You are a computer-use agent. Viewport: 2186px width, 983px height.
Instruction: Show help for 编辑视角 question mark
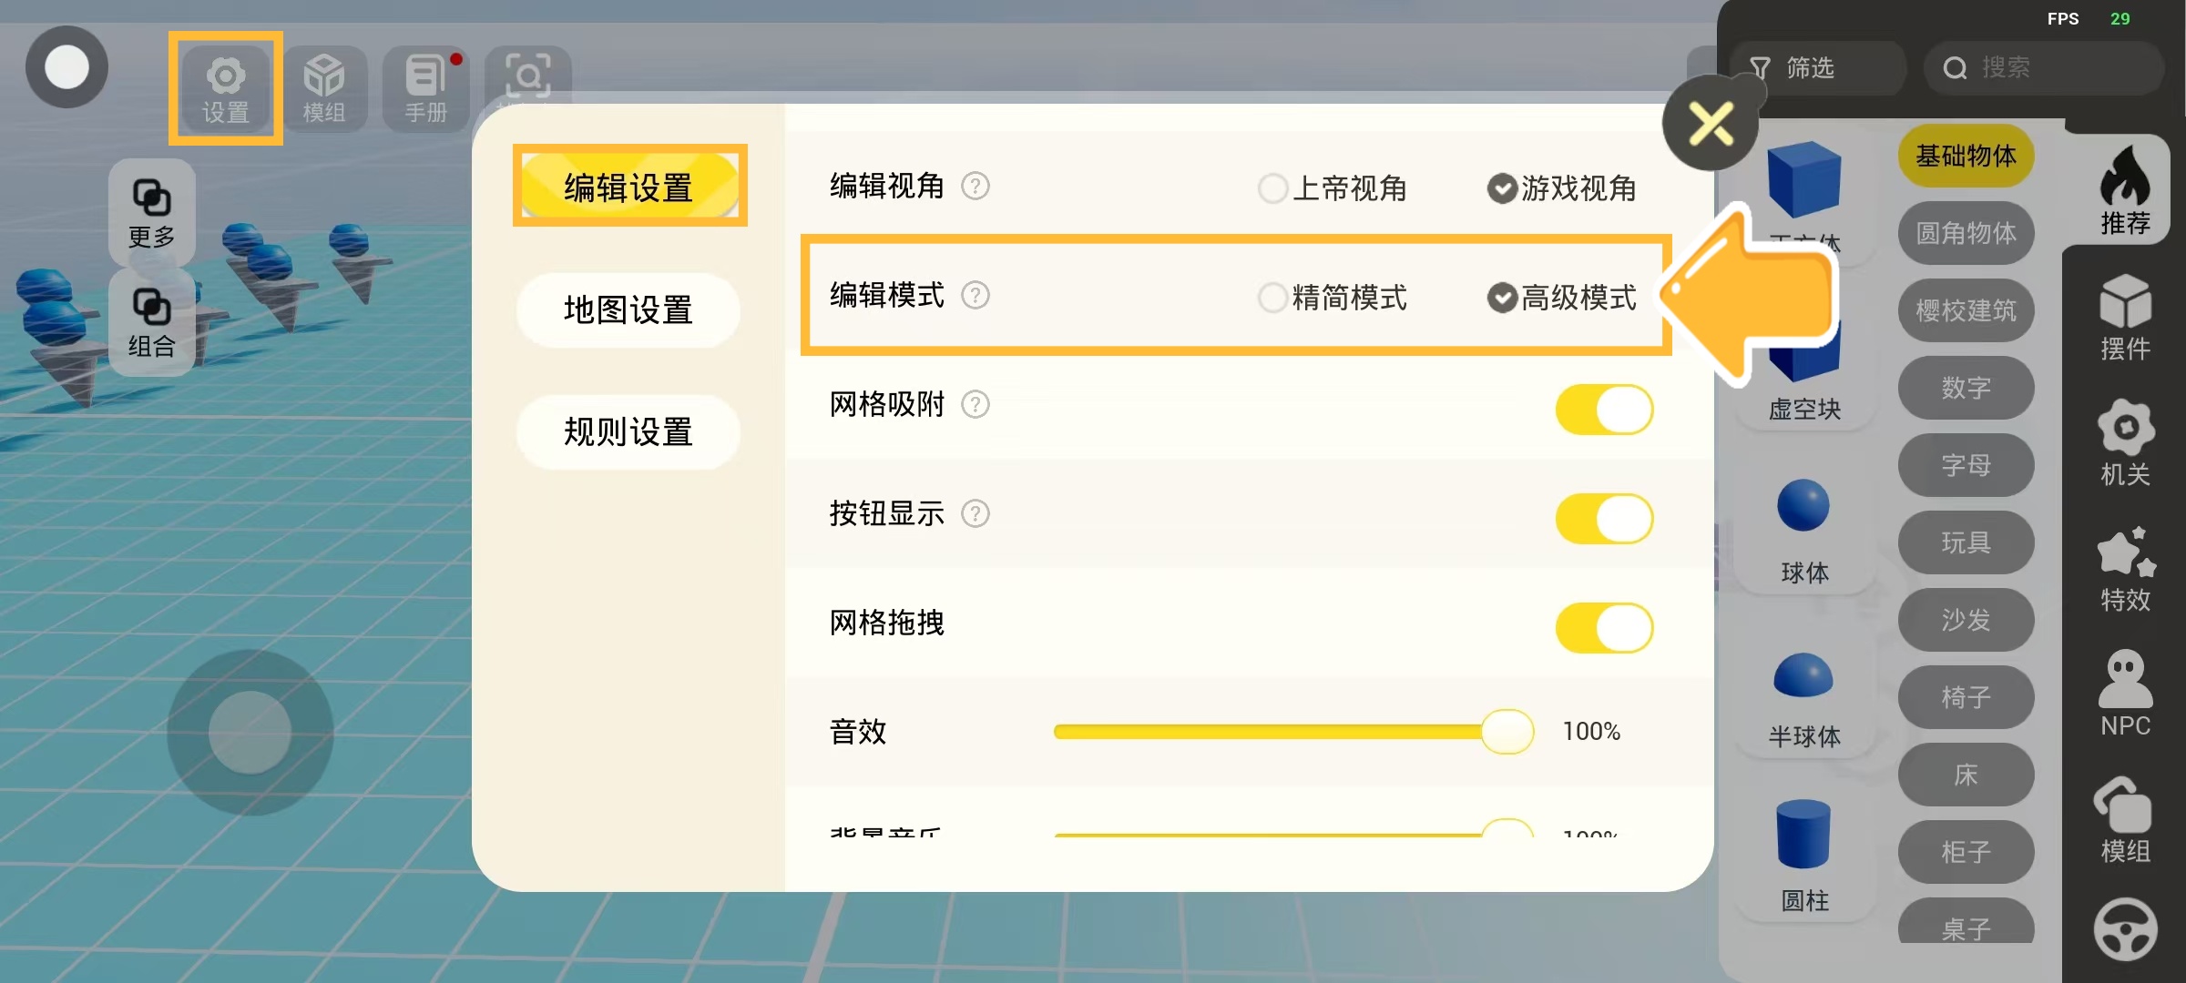(x=976, y=187)
